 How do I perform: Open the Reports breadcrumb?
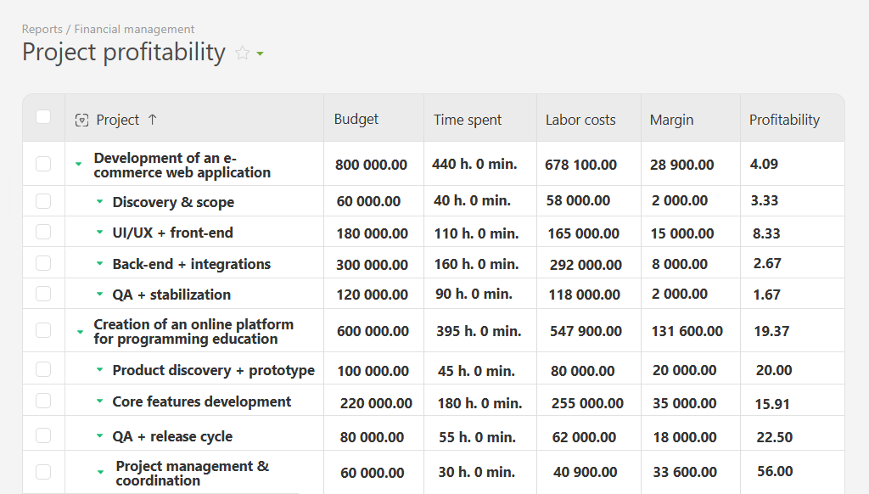coord(41,28)
